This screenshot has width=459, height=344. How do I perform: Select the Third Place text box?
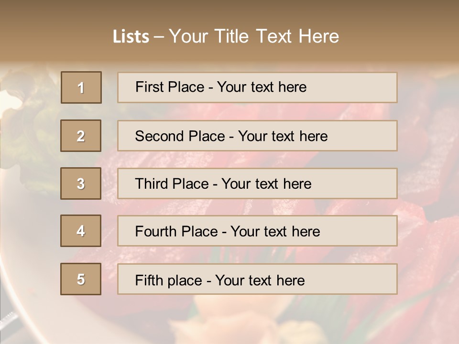tap(257, 183)
